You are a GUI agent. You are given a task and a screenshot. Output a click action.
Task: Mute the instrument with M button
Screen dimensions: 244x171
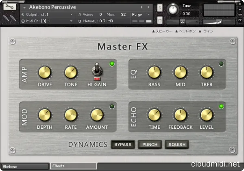click(x=160, y=20)
